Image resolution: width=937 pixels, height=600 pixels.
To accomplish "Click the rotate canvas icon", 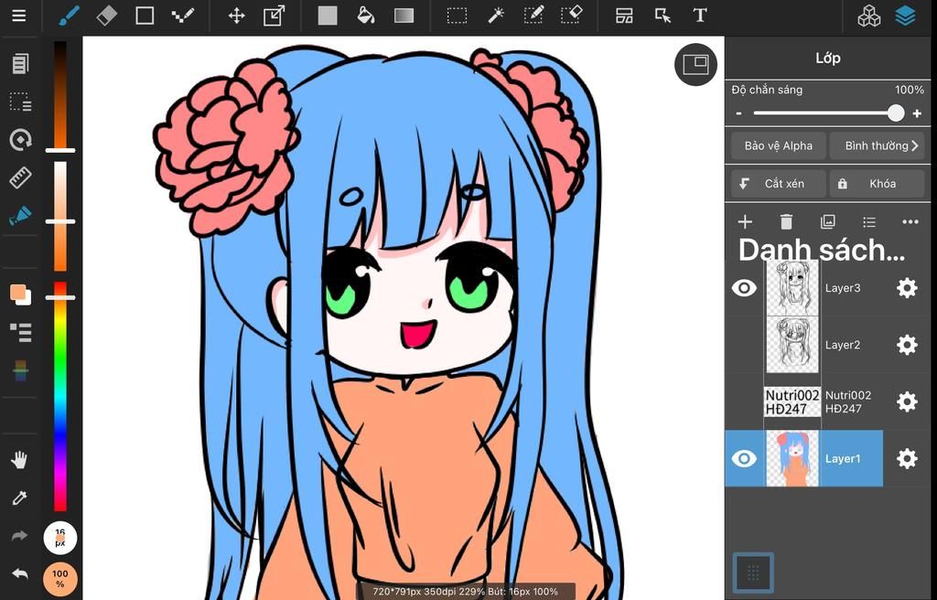I will coord(20,140).
